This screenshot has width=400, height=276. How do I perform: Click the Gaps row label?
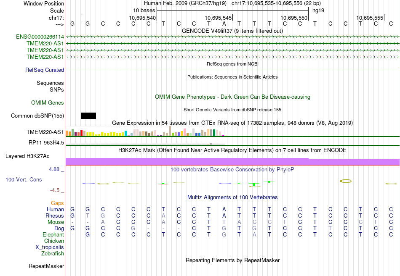57,203
